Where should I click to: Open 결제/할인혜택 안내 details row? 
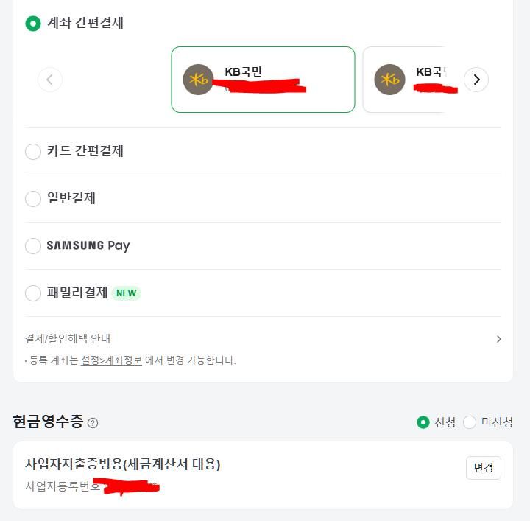[x=68, y=339]
